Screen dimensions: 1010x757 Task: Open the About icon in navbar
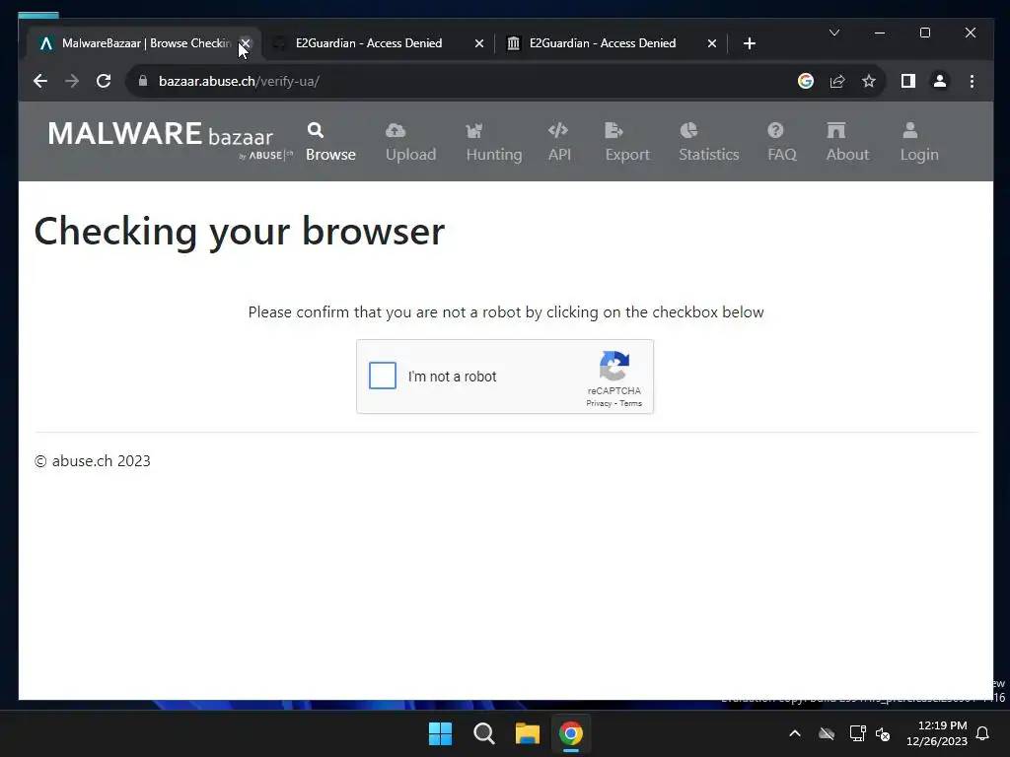pos(836,131)
